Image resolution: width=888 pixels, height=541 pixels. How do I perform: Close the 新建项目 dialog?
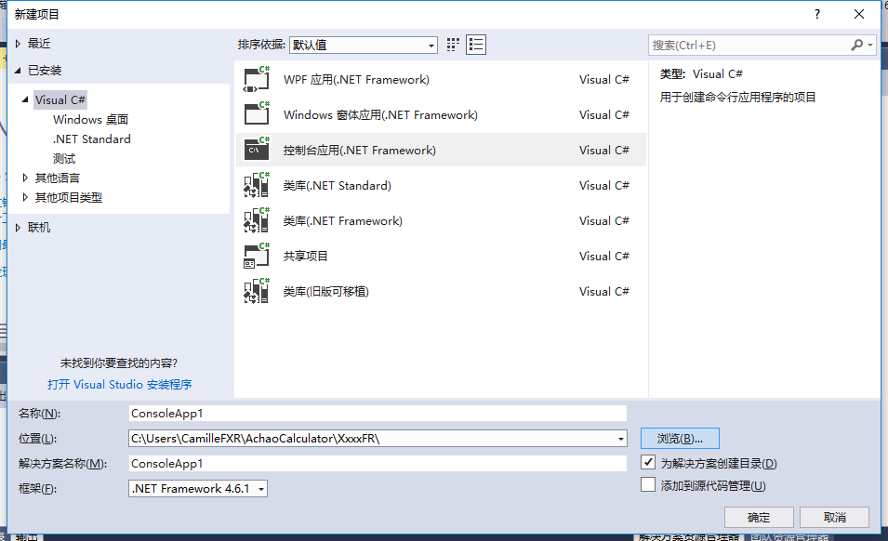(x=859, y=14)
